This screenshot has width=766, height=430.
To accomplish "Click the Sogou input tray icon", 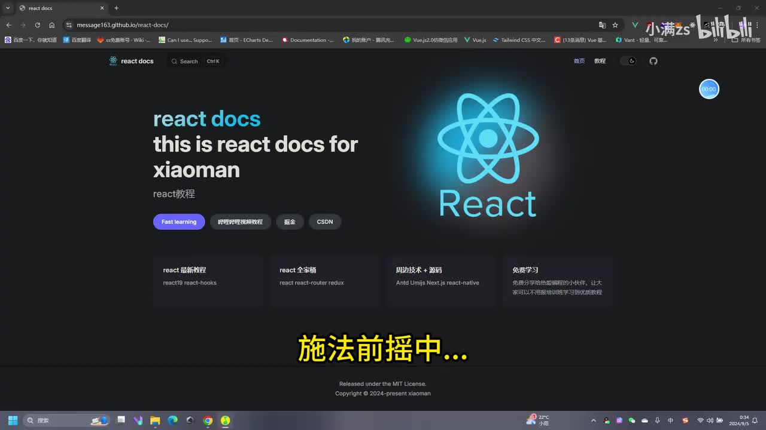I will point(685,420).
